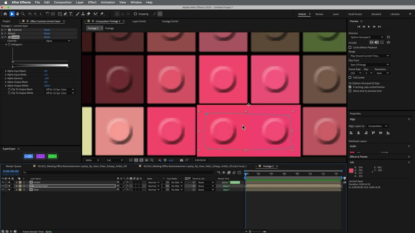Jump to the first frame in Preview

pyautogui.click(x=359, y=27)
